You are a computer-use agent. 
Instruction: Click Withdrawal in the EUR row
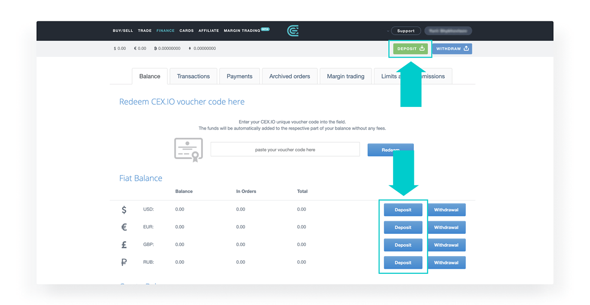446,228
